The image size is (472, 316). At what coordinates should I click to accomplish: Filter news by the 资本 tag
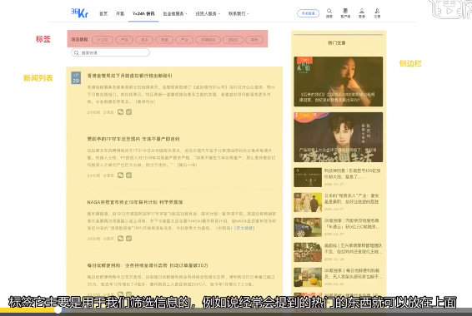(144, 40)
